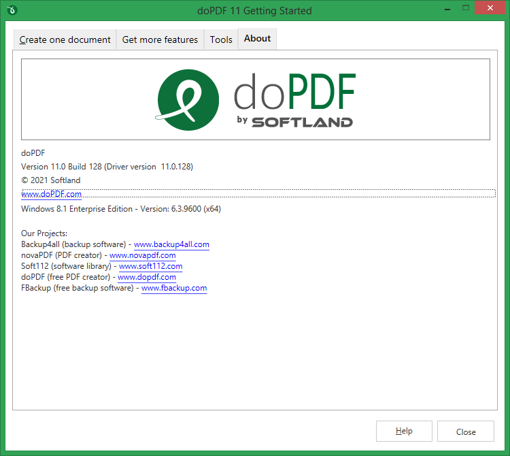Click the Help button
Screen dimensions: 510x456
[404, 431]
